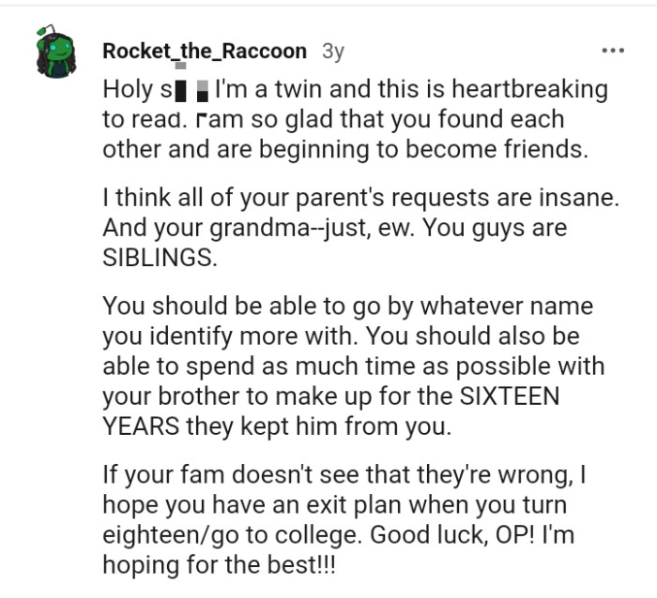
Task: Click the 3y comment timestamp
Action: (332, 51)
